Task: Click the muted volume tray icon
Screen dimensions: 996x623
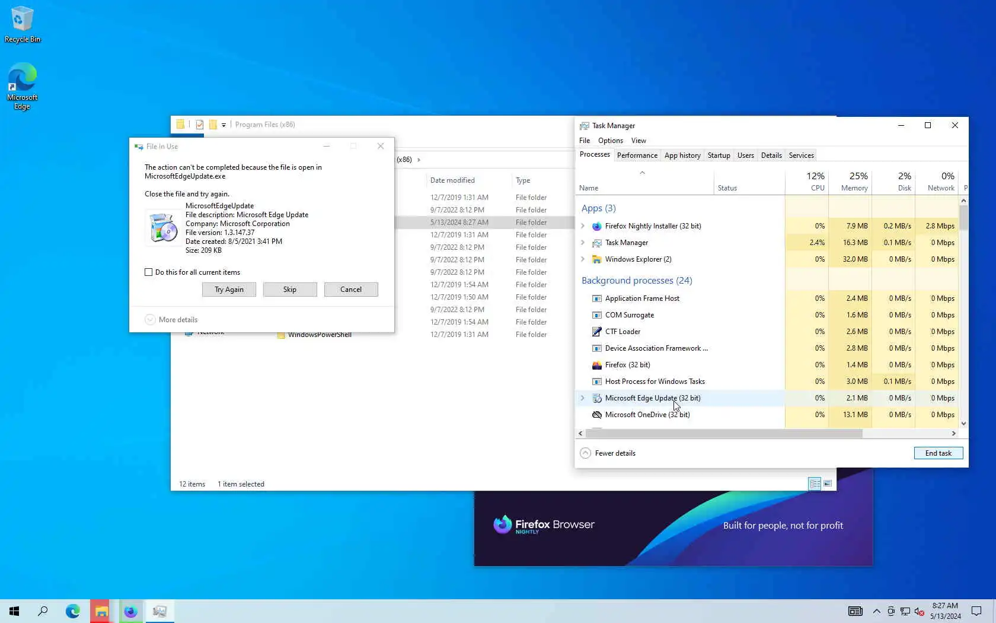Action: (920, 611)
